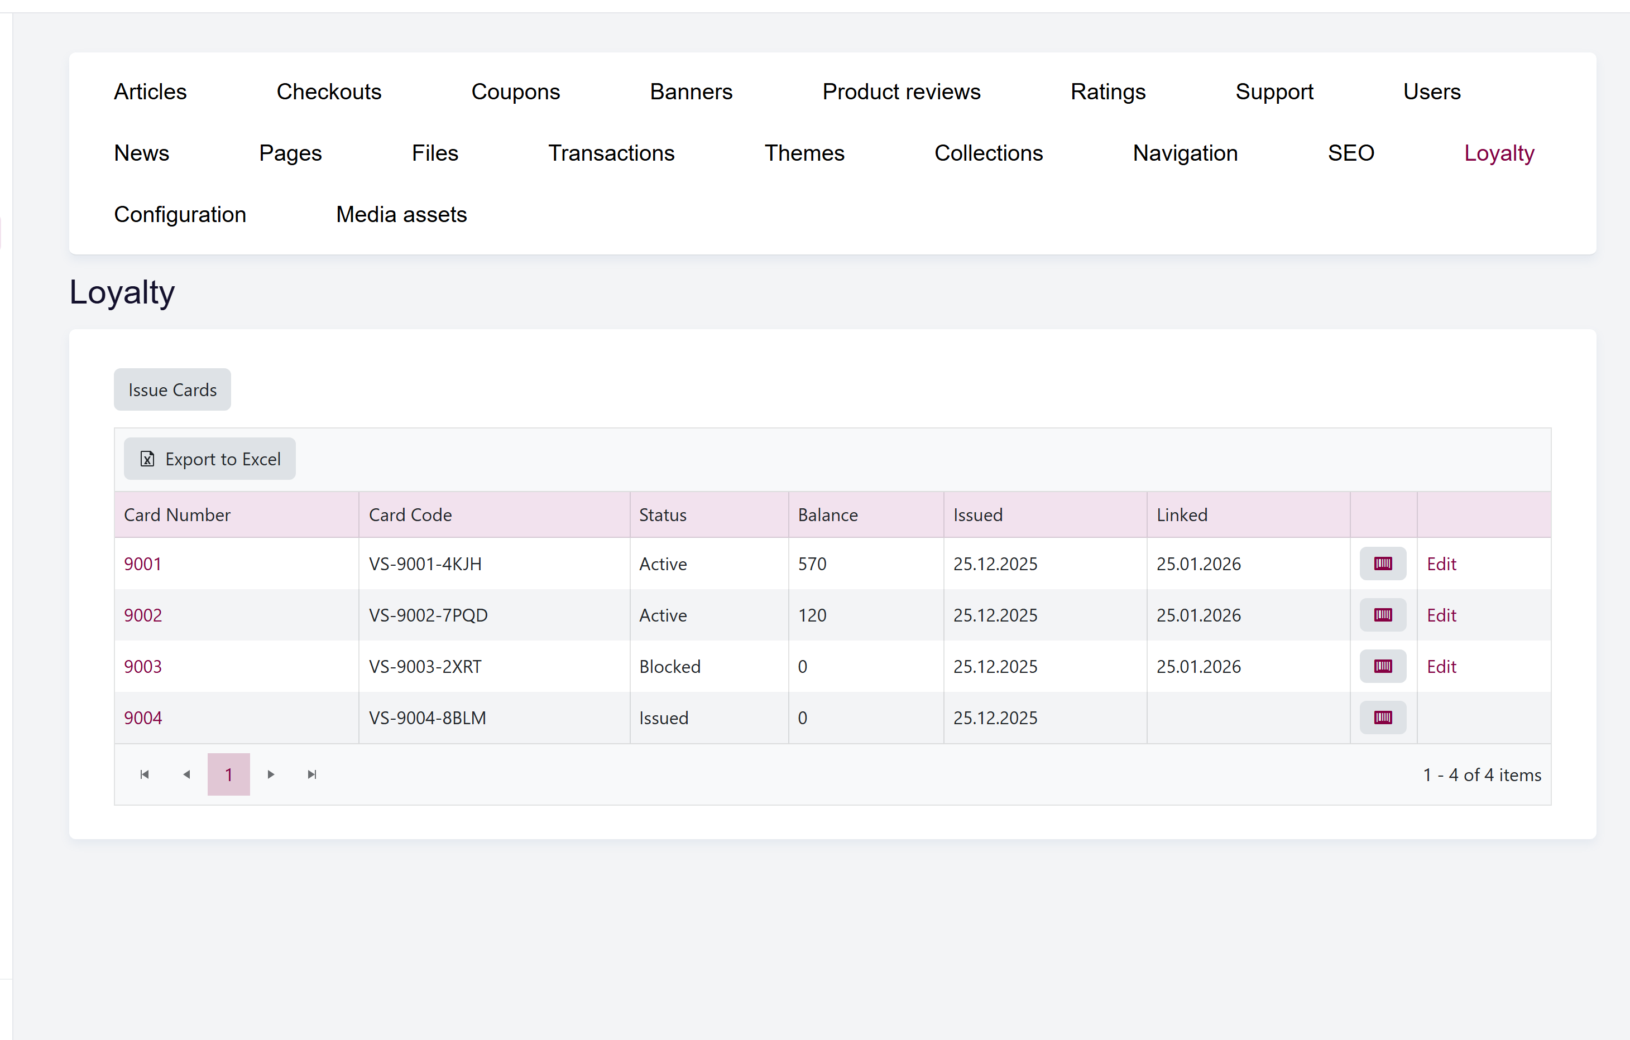Image resolution: width=1630 pixels, height=1040 pixels.
Task: Click the Issued status cell for 9004
Action: pos(709,718)
